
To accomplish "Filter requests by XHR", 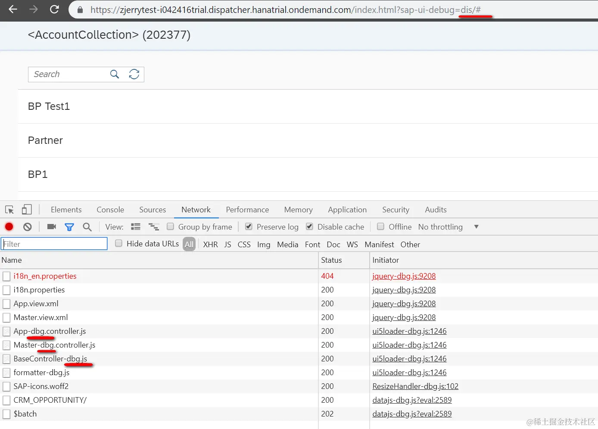I will coord(210,245).
